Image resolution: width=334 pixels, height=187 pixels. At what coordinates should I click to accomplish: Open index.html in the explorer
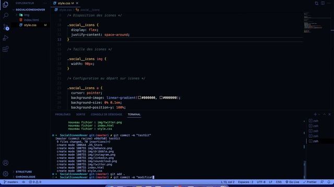(x=31, y=20)
